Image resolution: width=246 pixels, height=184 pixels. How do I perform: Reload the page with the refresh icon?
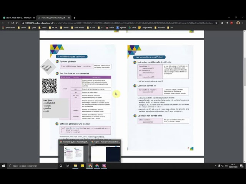13,23
